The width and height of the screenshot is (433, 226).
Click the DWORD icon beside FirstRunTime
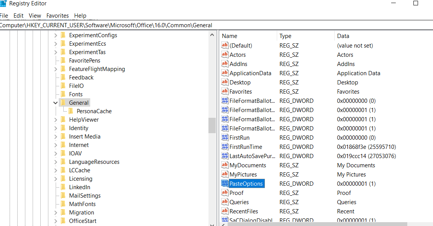point(225,147)
